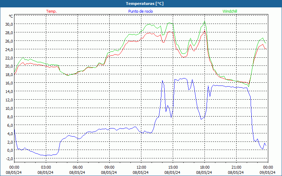Select the green 'Windchill' legend label
Viewport: 282px width, 176px height.
pos(230,11)
